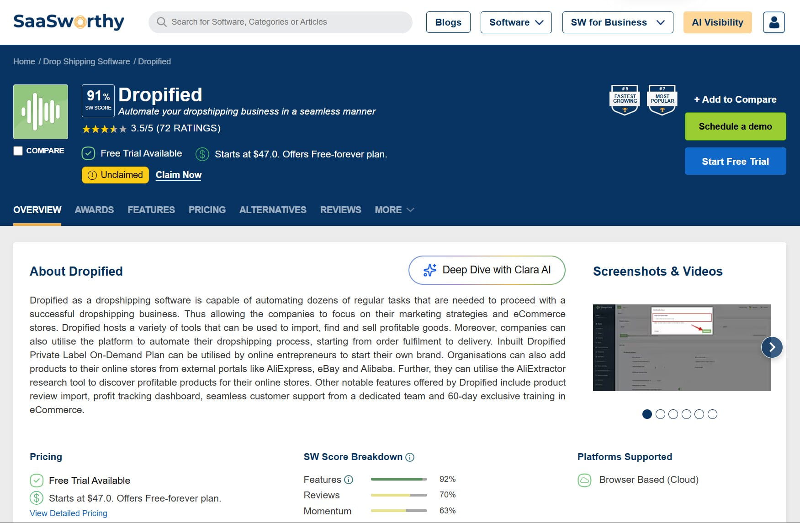Select the first carousel dot
Viewport: 800px width, 523px height.
click(647, 414)
